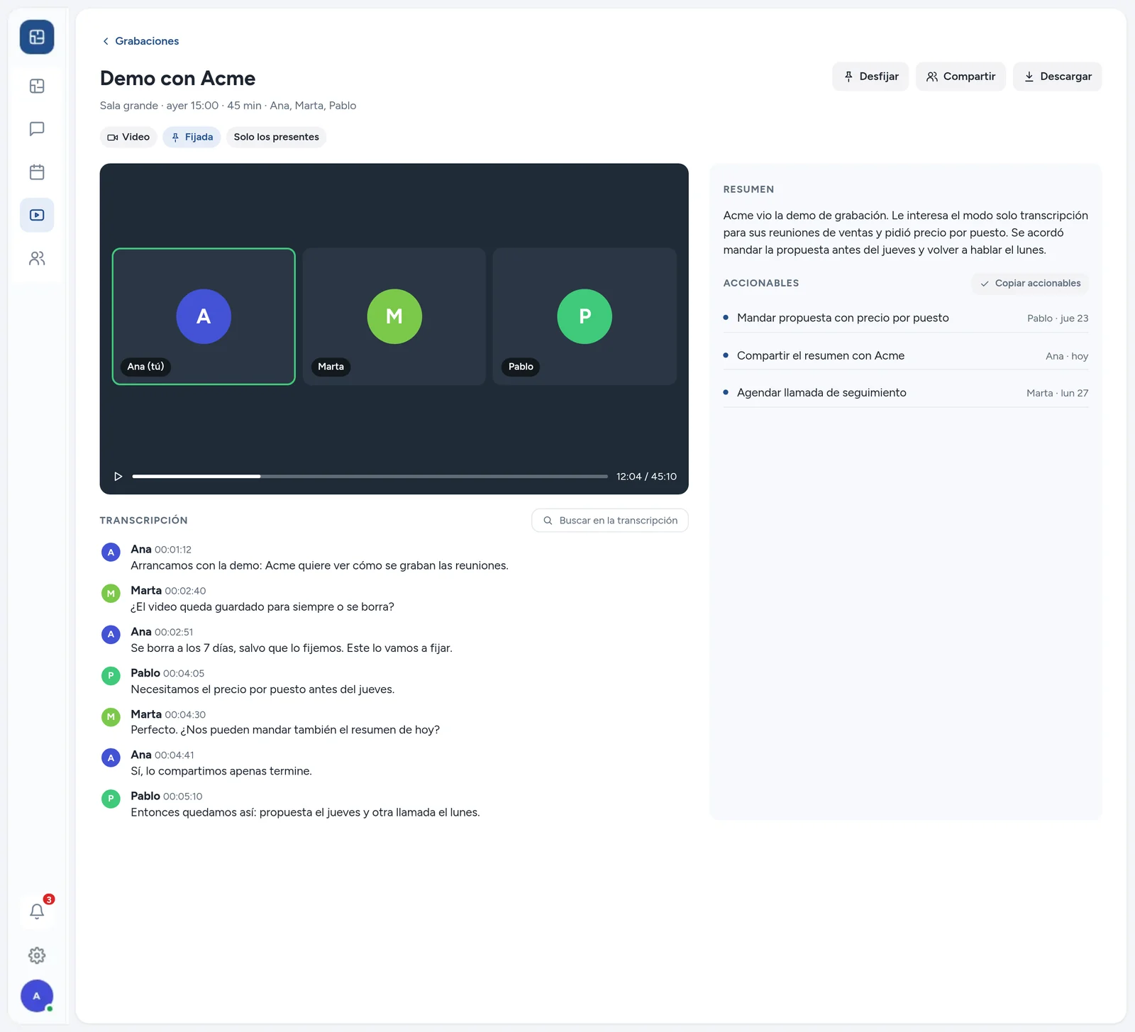Toggle the Fijada pinned chip

[192, 137]
